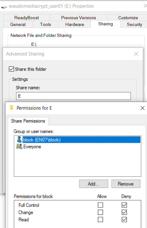
Task: Click the drive icon in Properties title bar
Action: [x=4, y=7]
